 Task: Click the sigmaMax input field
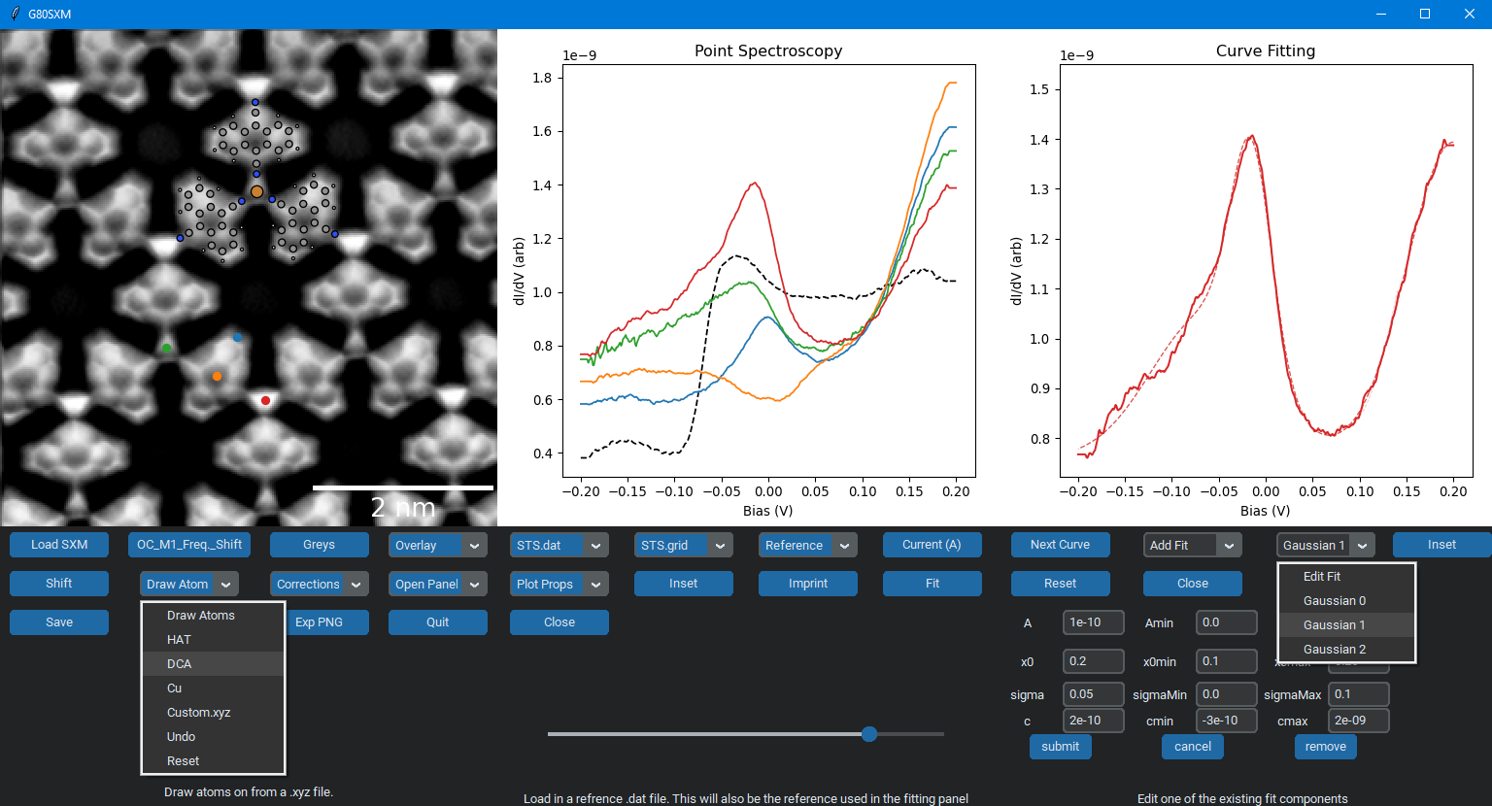tap(1359, 694)
